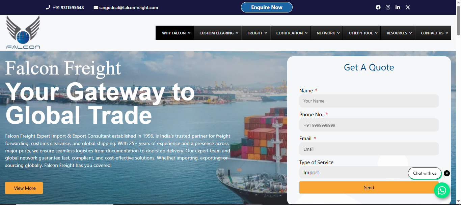Click the phone icon beside +91 9311595648
Screen dimensions: 461x205
point(48,7)
